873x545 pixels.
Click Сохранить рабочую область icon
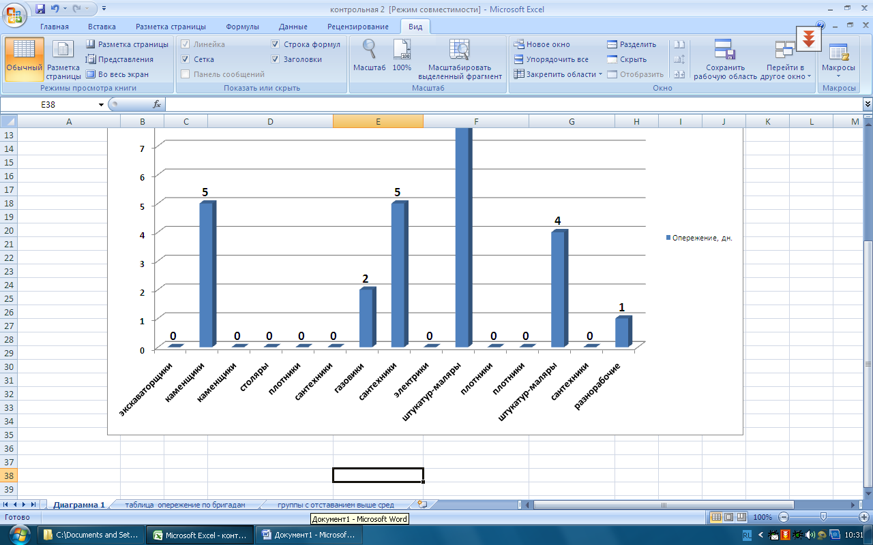pyautogui.click(x=724, y=58)
